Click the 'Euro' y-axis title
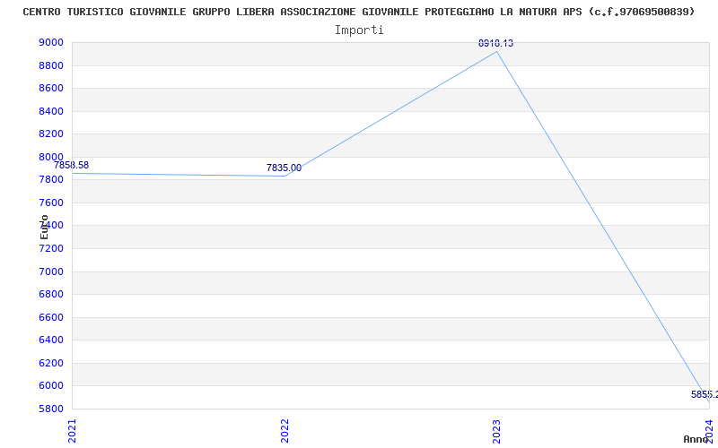 coord(44,228)
